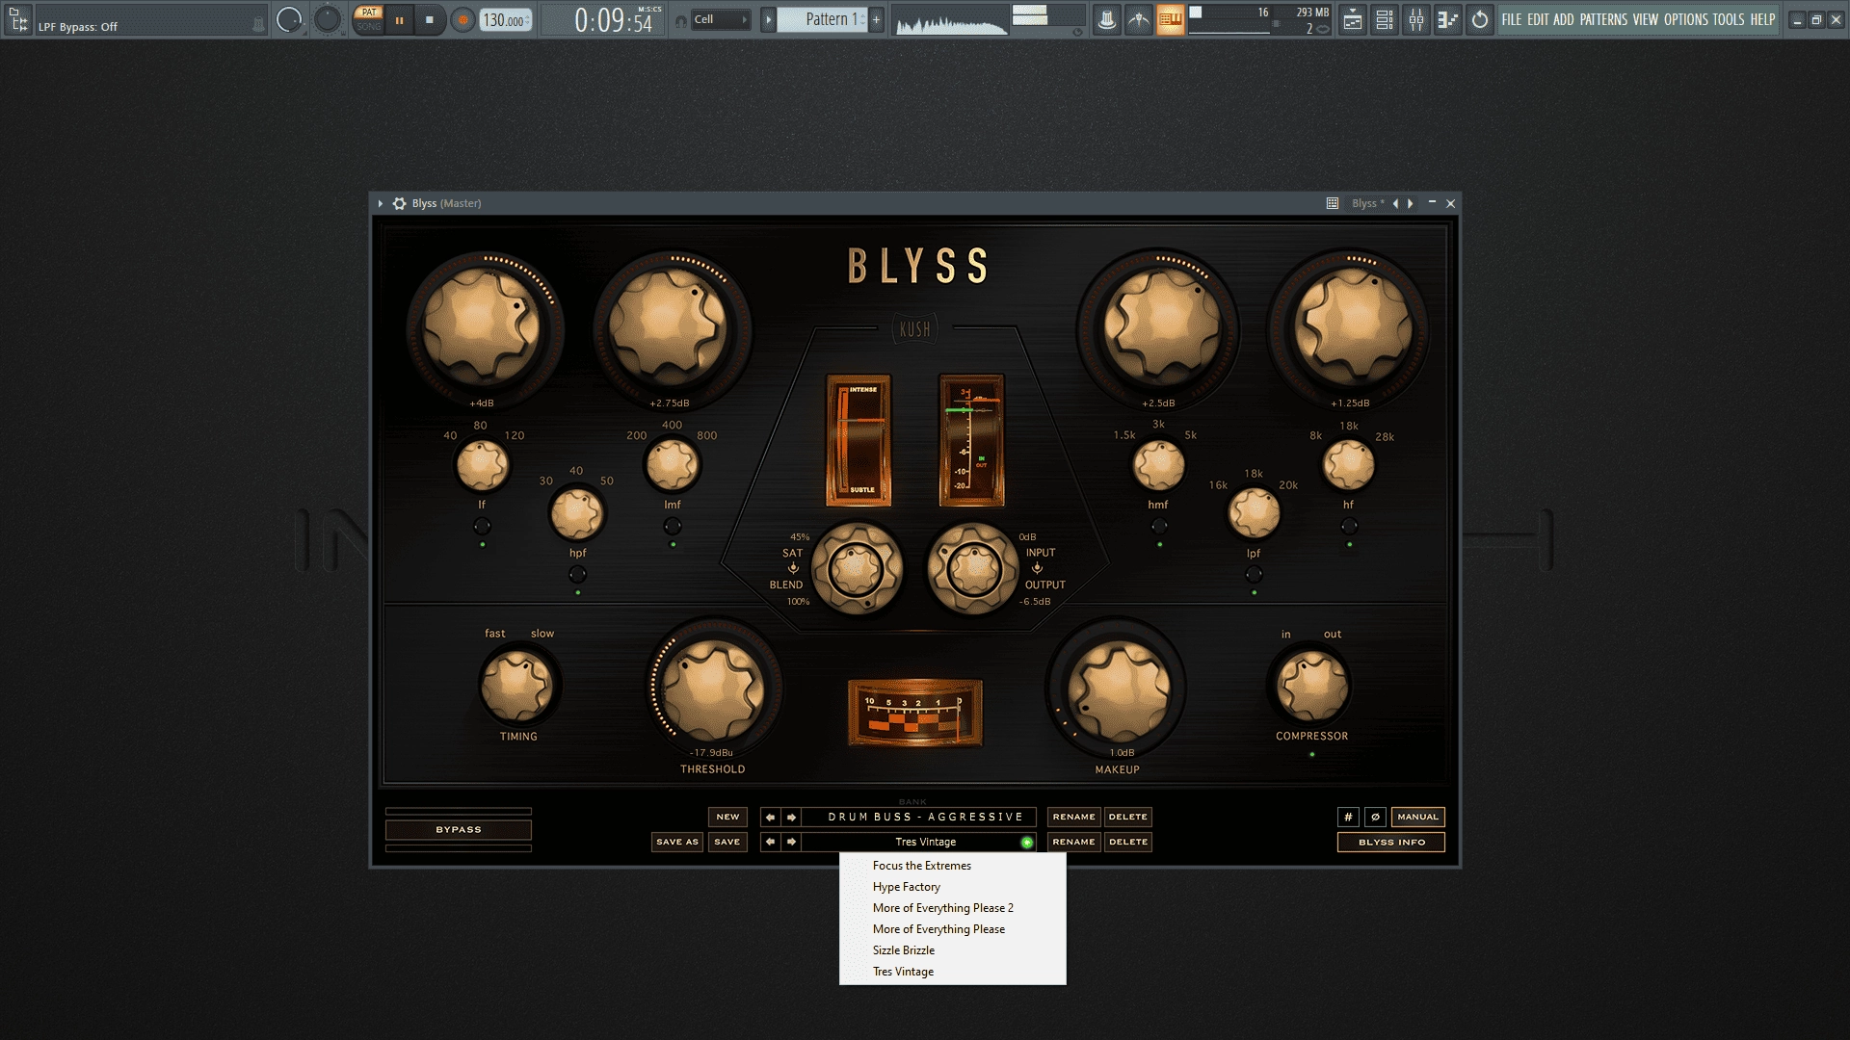This screenshot has height=1040, width=1850.
Task: Click the +4dB low frequency gain knob
Action: [482, 326]
